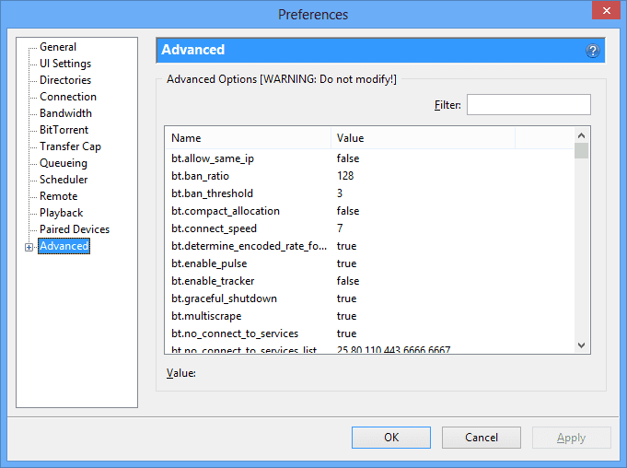Open help for the Advanced page
The width and height of the screenshot is (627, 468).
click(x=593, y=51)
